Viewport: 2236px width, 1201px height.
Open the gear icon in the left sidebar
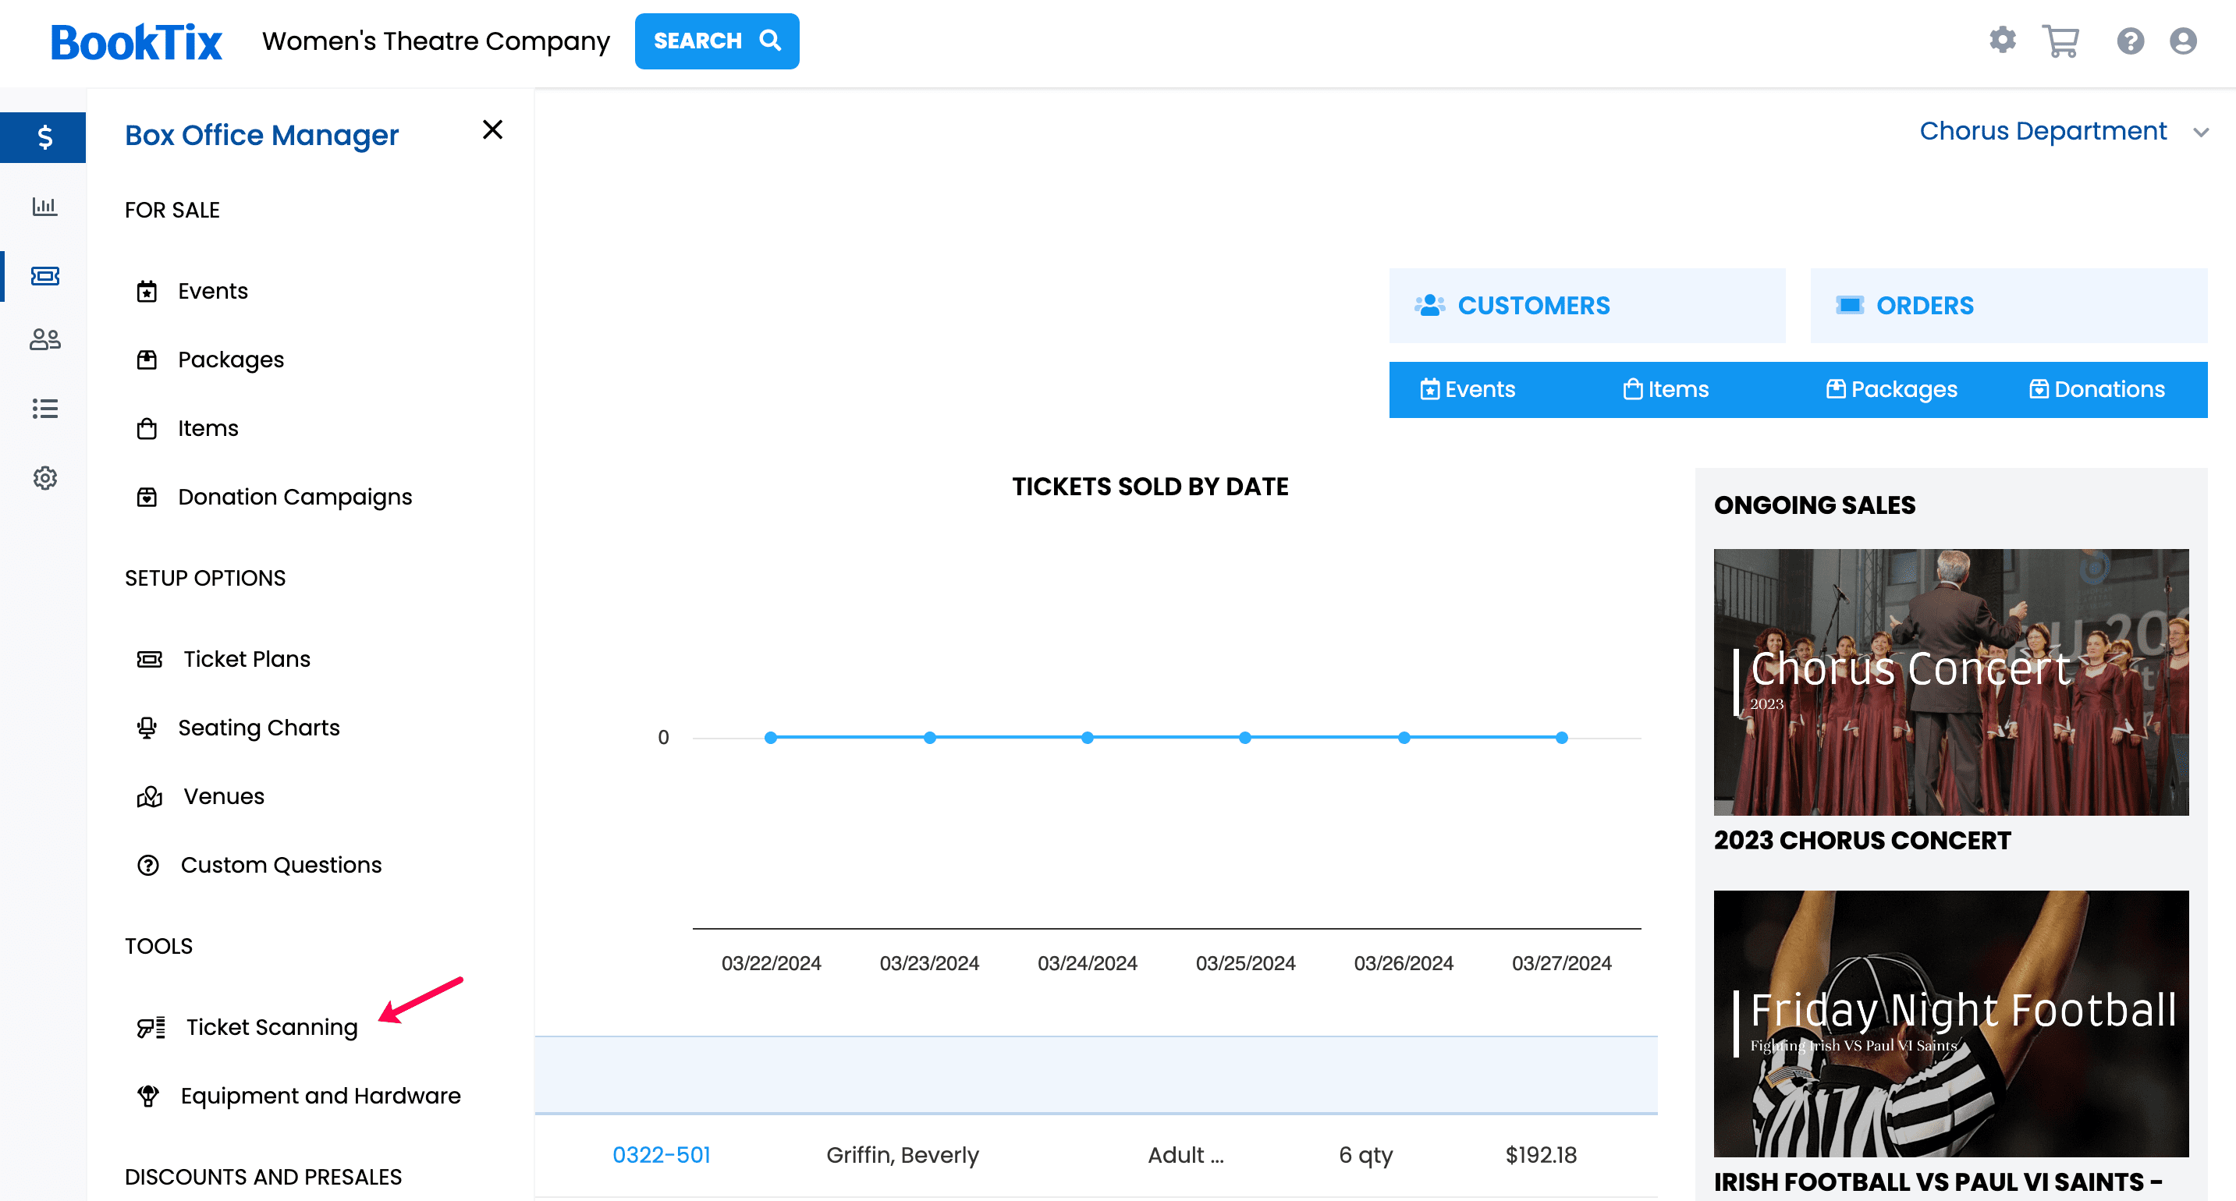(44, 478)
